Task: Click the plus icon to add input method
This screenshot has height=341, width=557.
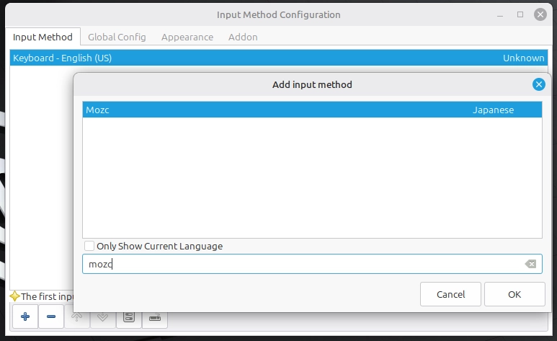Action: 25,316
